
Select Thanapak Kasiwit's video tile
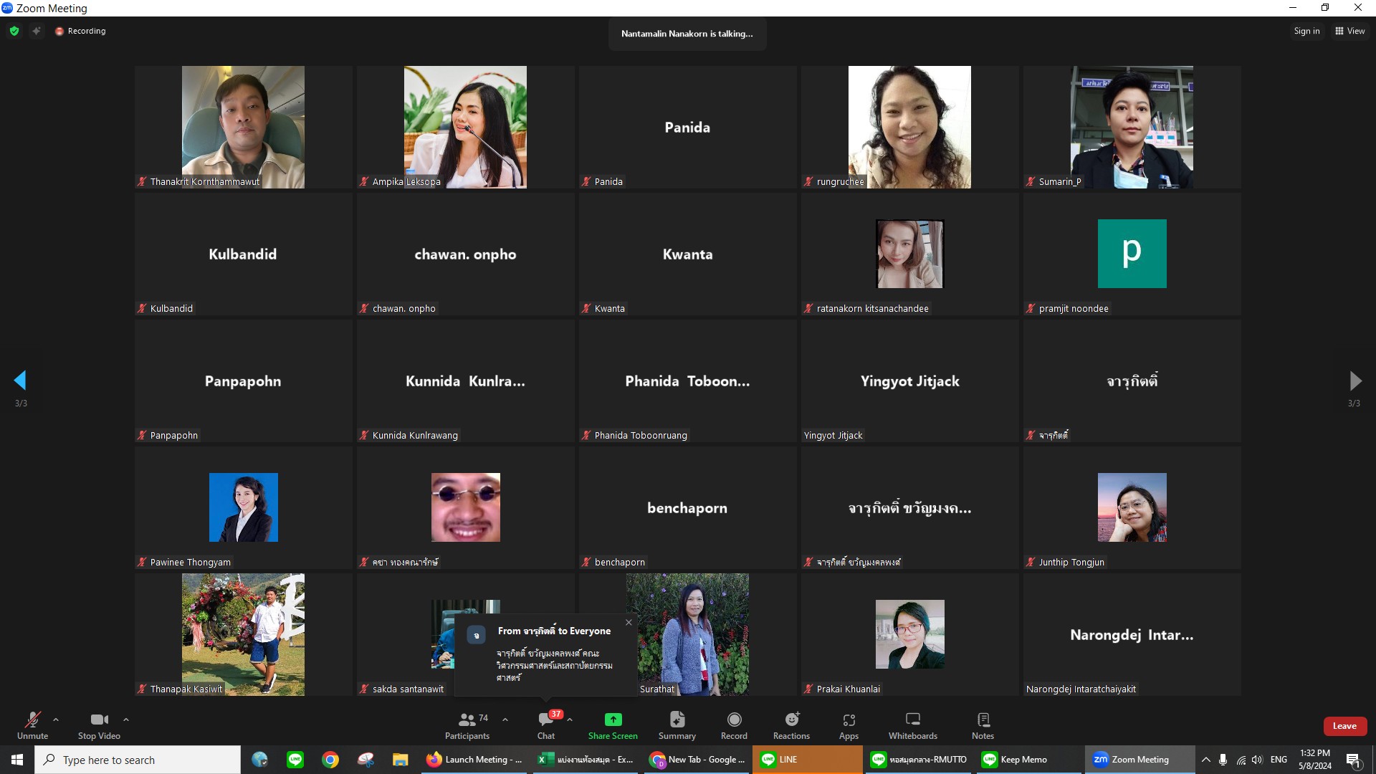pos(243,634)
